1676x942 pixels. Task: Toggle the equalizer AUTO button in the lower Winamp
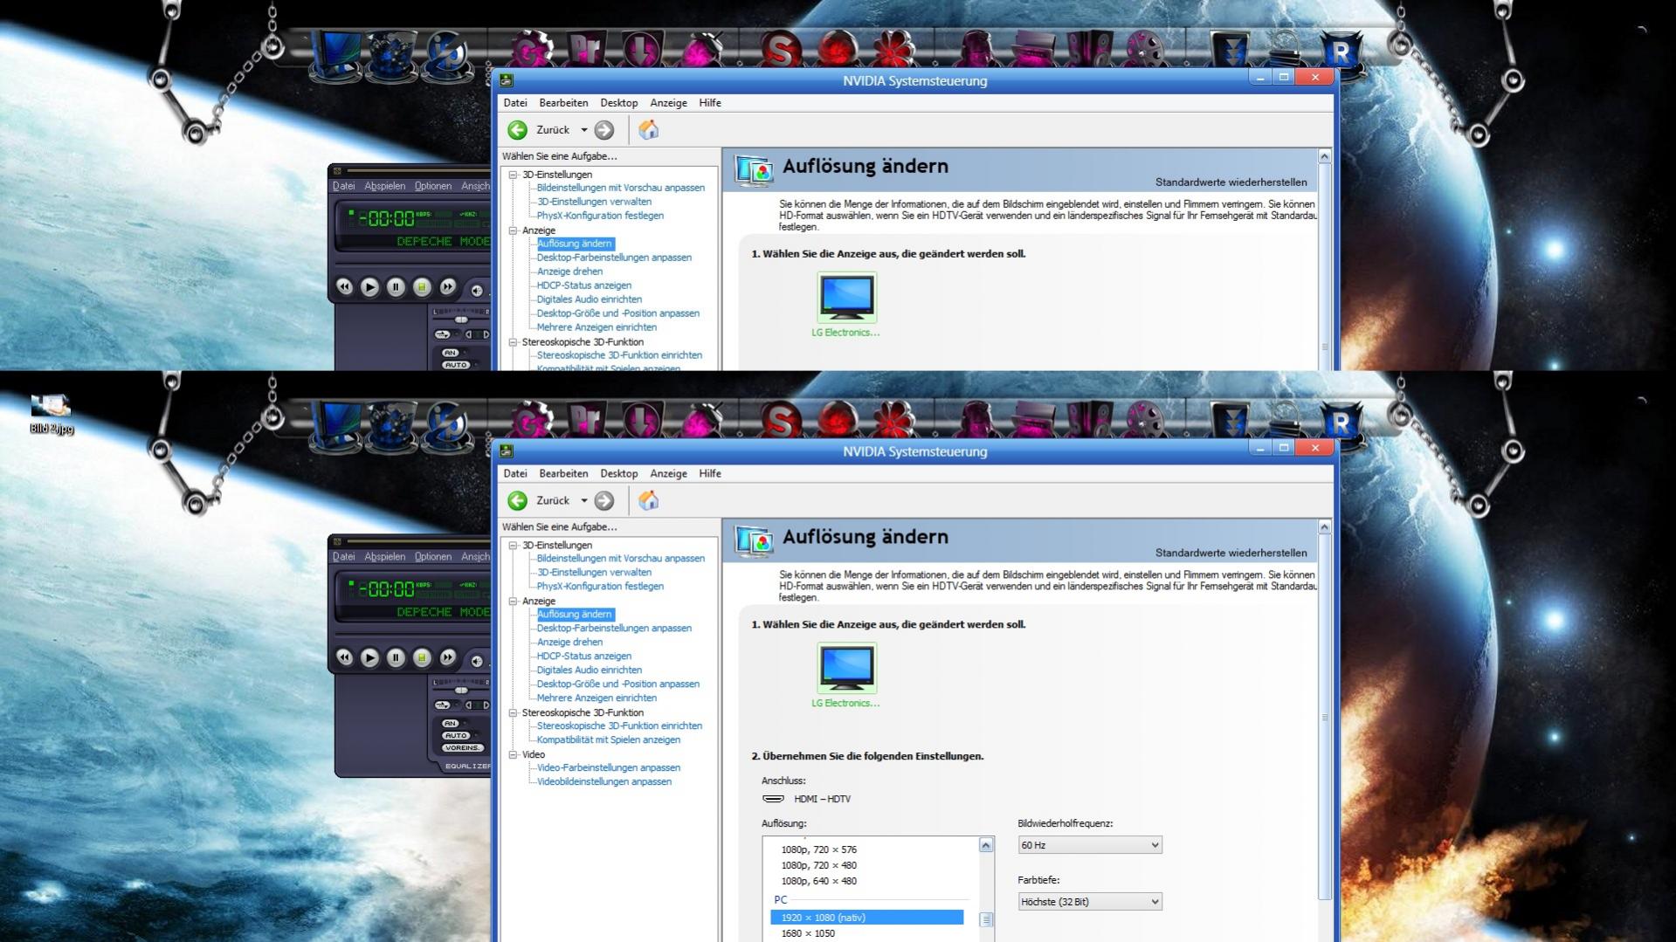[456, 735]
